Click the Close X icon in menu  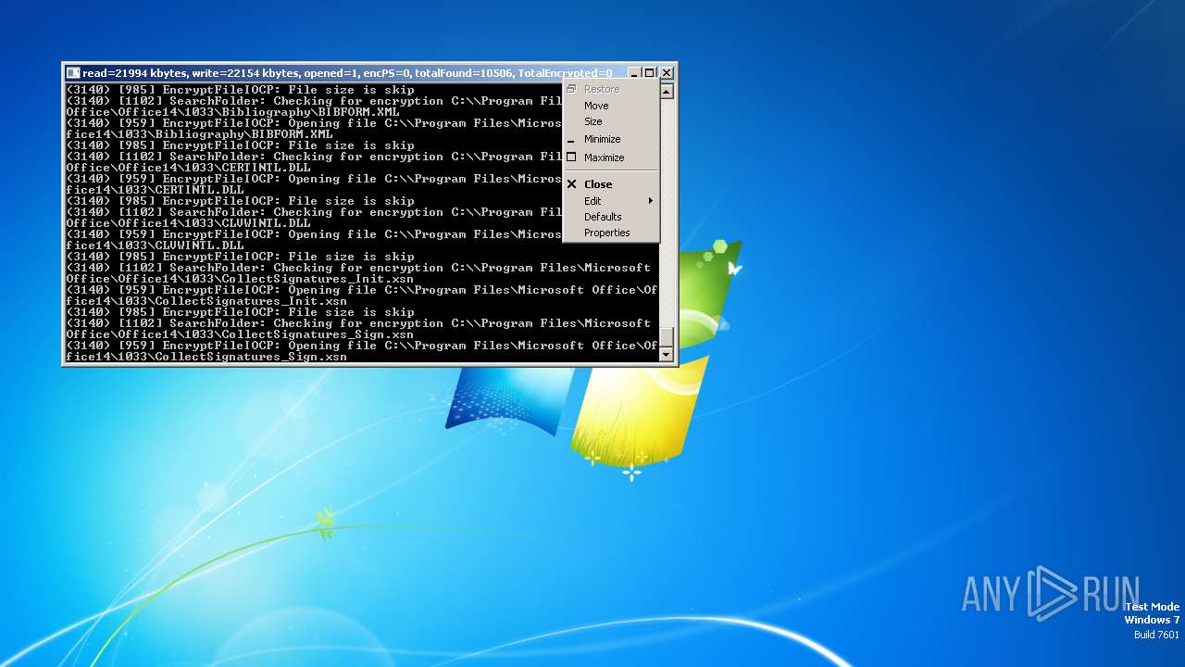[x=572, y=184]
